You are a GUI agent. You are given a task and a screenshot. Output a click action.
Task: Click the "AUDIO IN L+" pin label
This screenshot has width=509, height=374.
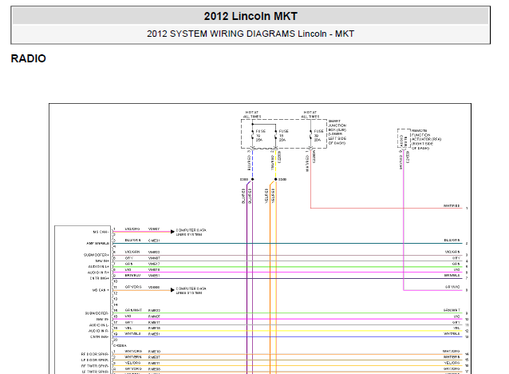tap(98, 267)
